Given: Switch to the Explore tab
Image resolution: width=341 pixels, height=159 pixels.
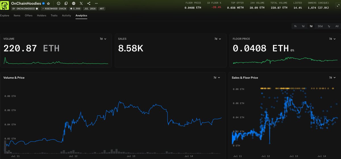Looking at the screenshot, I should (5, 16).
